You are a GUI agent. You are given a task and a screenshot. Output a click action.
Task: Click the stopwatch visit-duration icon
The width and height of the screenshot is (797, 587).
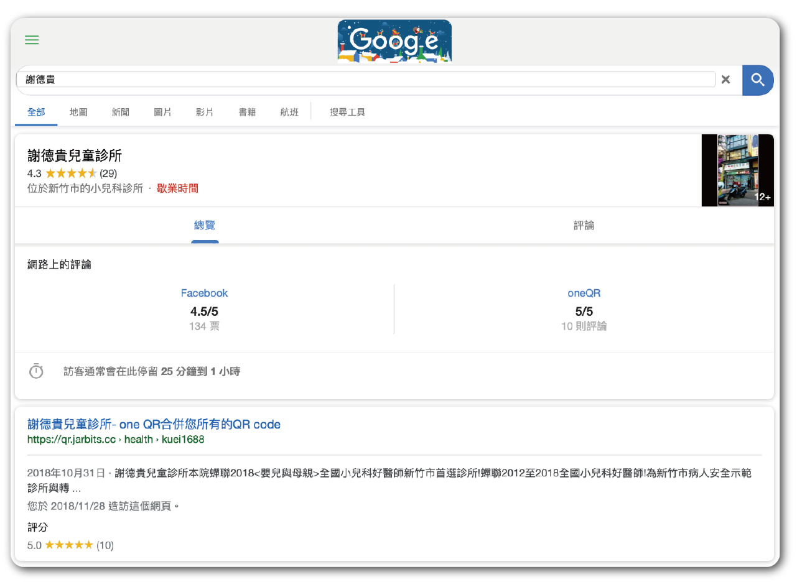[36, 371]
